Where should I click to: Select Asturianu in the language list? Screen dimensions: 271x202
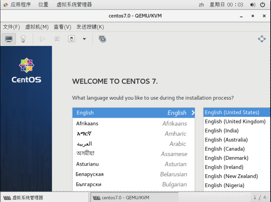point(134,164)
